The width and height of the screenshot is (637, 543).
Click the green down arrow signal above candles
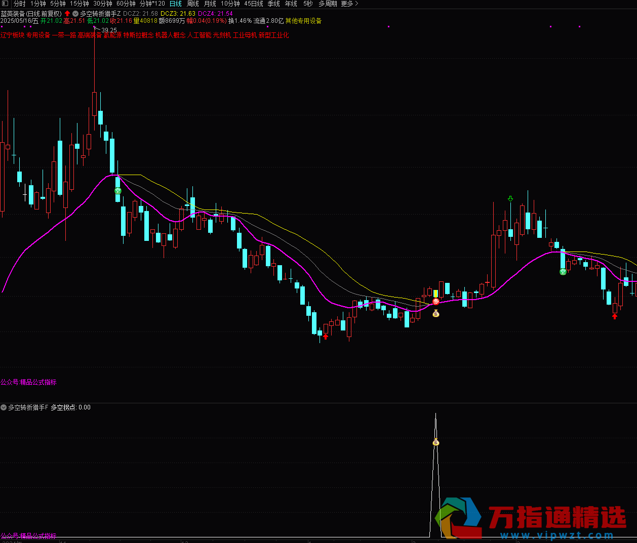click(510, 199)
